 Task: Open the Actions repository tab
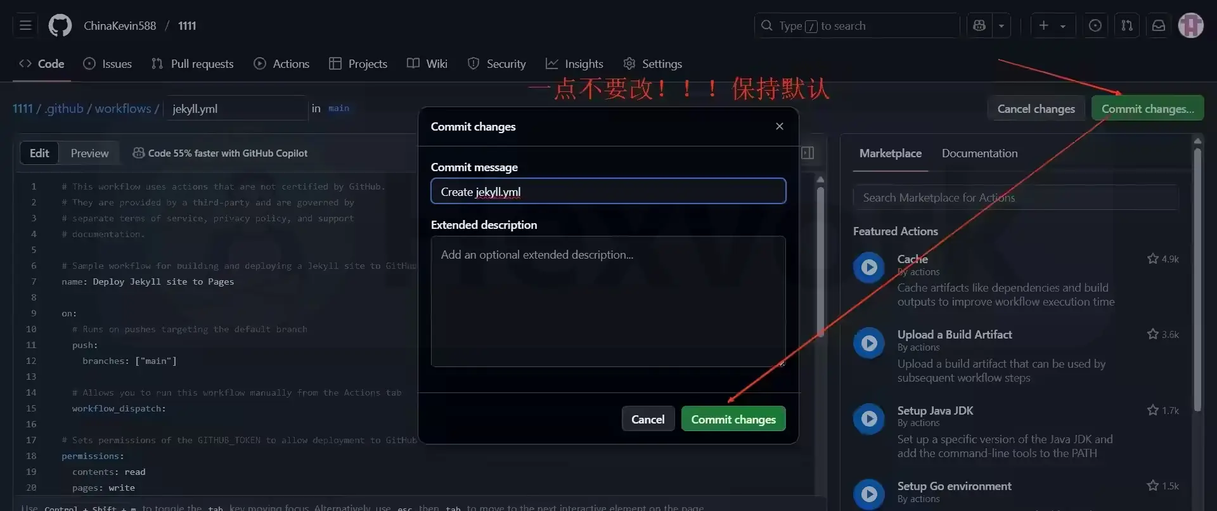tap(281, 63)
